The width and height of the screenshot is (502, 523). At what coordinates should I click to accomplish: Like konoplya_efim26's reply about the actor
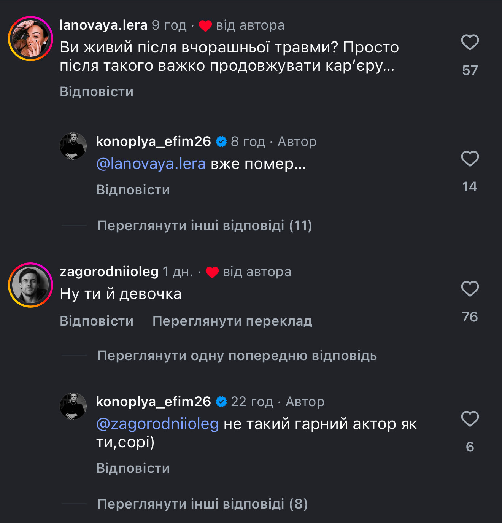(x=470, y=419)
